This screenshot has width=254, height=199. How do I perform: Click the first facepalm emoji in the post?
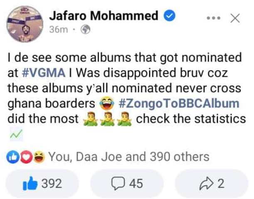(89, 119)
